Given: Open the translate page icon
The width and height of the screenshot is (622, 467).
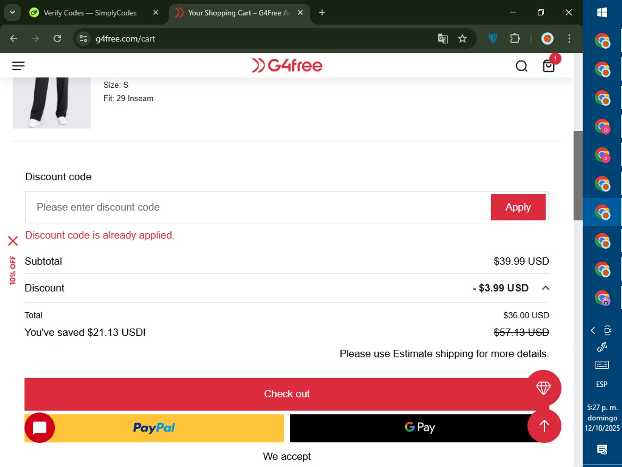Looking at the screenshot, I should click(x=443, y=39).
